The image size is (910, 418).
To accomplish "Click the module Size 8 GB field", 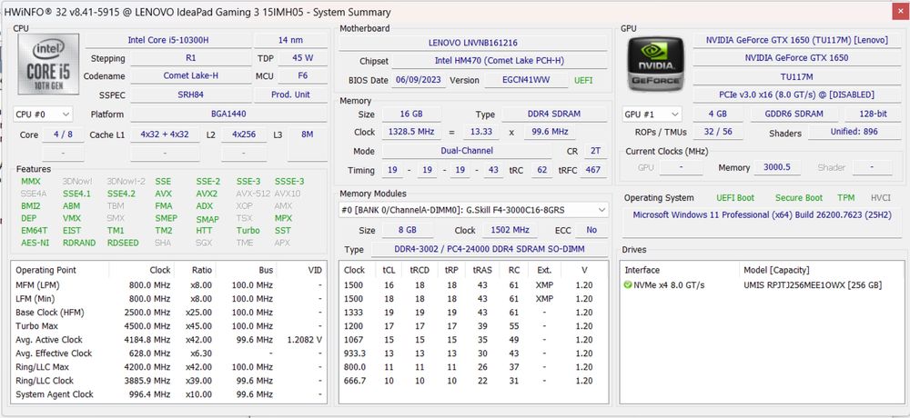I will coord(408,230).
